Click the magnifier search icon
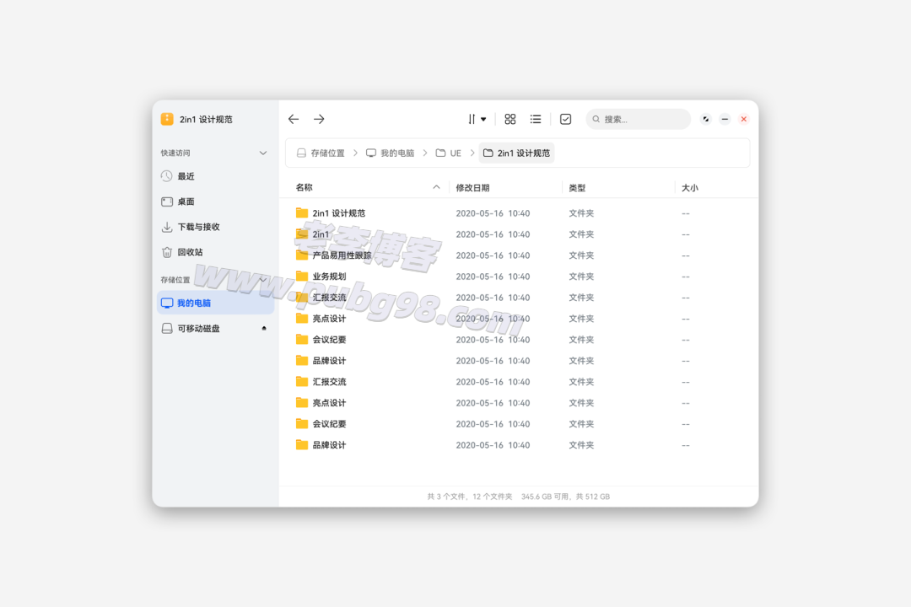This screenshot has height=607, width=911. (x=596, y=119)
